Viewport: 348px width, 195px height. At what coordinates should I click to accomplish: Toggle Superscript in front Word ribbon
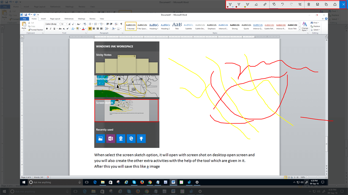click(x=68, y=29)
